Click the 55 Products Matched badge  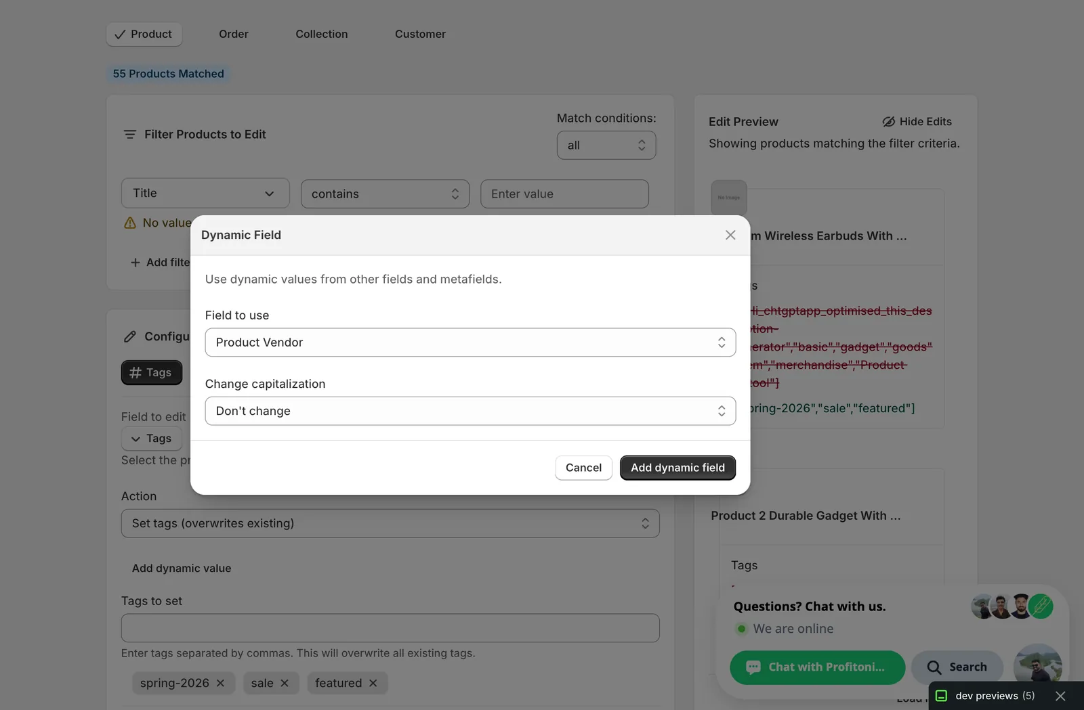[168, 74]
